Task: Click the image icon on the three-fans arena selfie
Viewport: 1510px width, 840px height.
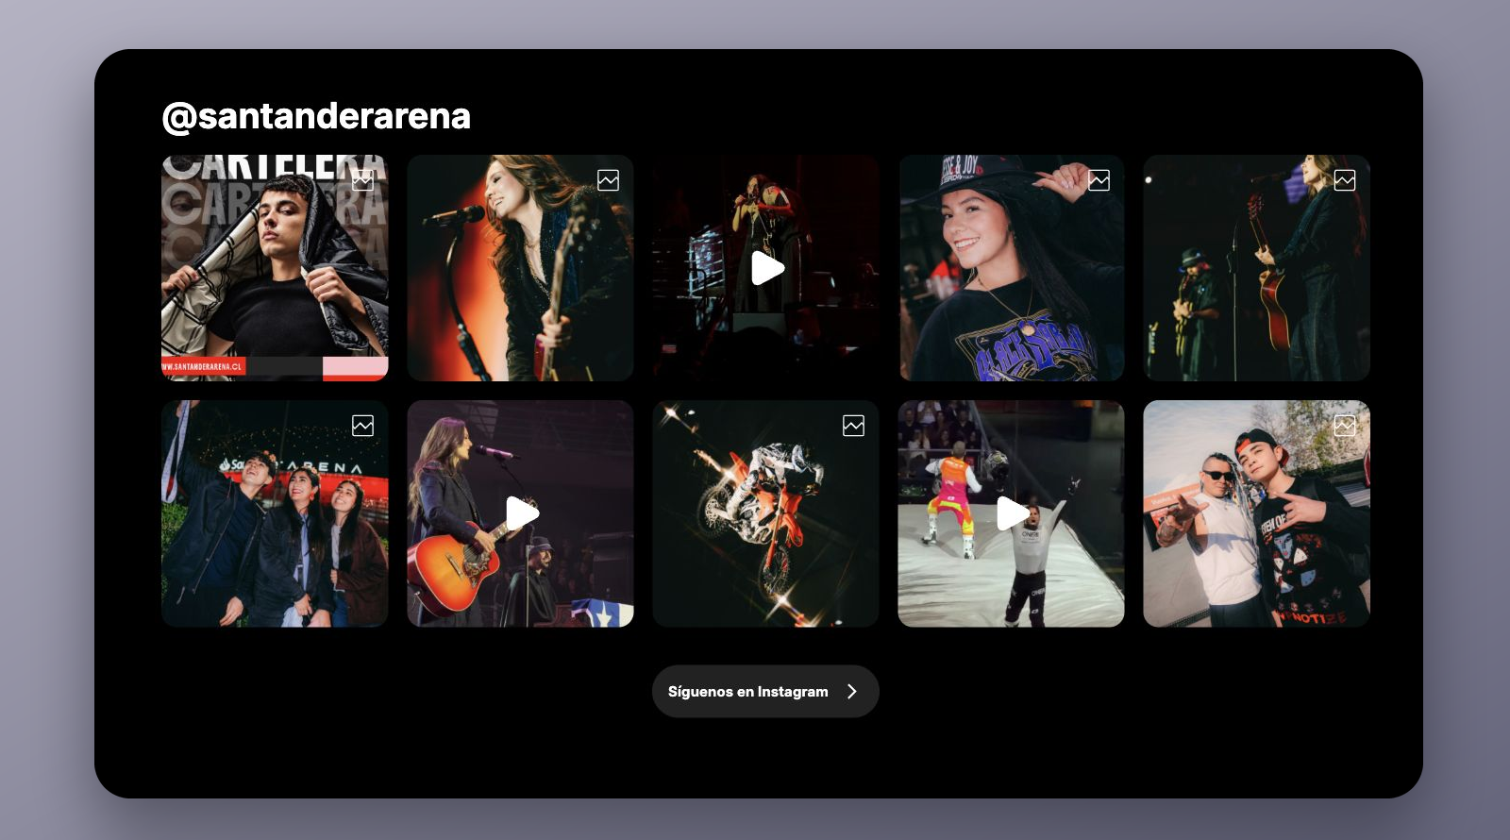Action: (363, 426)
